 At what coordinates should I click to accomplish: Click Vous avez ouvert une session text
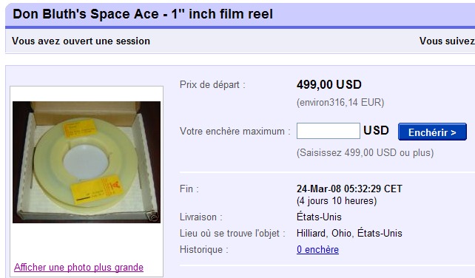click(81, 41)
